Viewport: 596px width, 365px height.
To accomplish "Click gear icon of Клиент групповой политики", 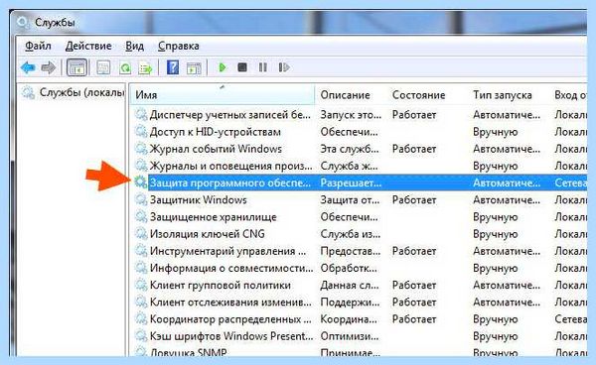I will [141, 285].
